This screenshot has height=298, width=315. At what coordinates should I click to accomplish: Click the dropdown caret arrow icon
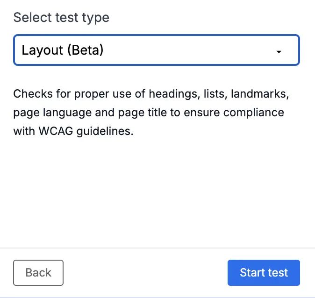tap(279, 51)
